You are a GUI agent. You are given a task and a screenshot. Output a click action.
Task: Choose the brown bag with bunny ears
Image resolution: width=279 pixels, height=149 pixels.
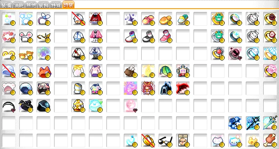(131, 71)
